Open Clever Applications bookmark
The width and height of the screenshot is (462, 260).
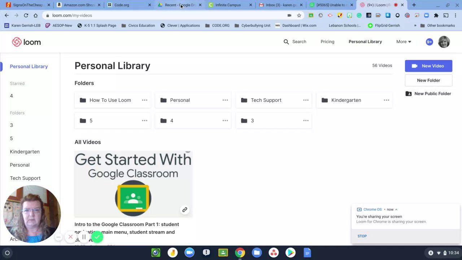point(180,26)
